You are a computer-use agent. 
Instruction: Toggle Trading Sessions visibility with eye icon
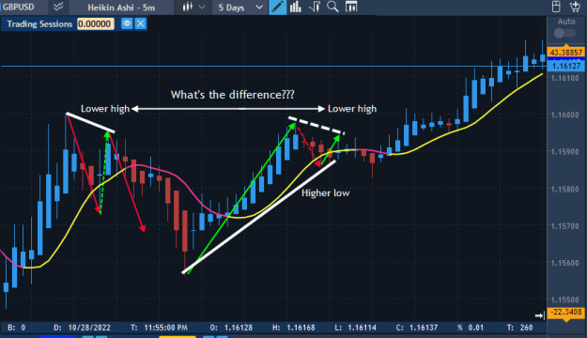coord(127,24)
